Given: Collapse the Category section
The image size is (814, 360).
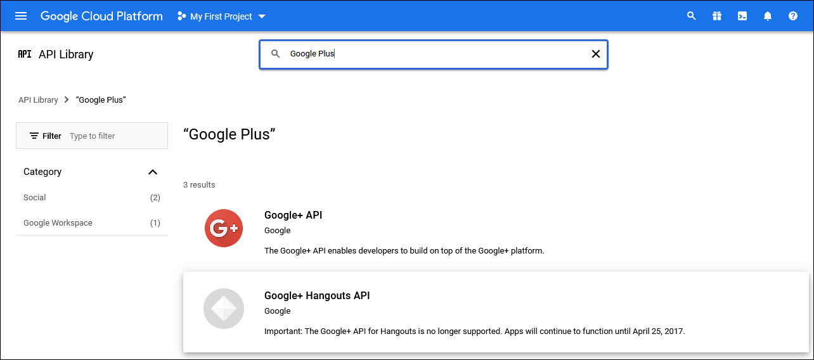Looking at the screenshot, I should pos(152,172).
